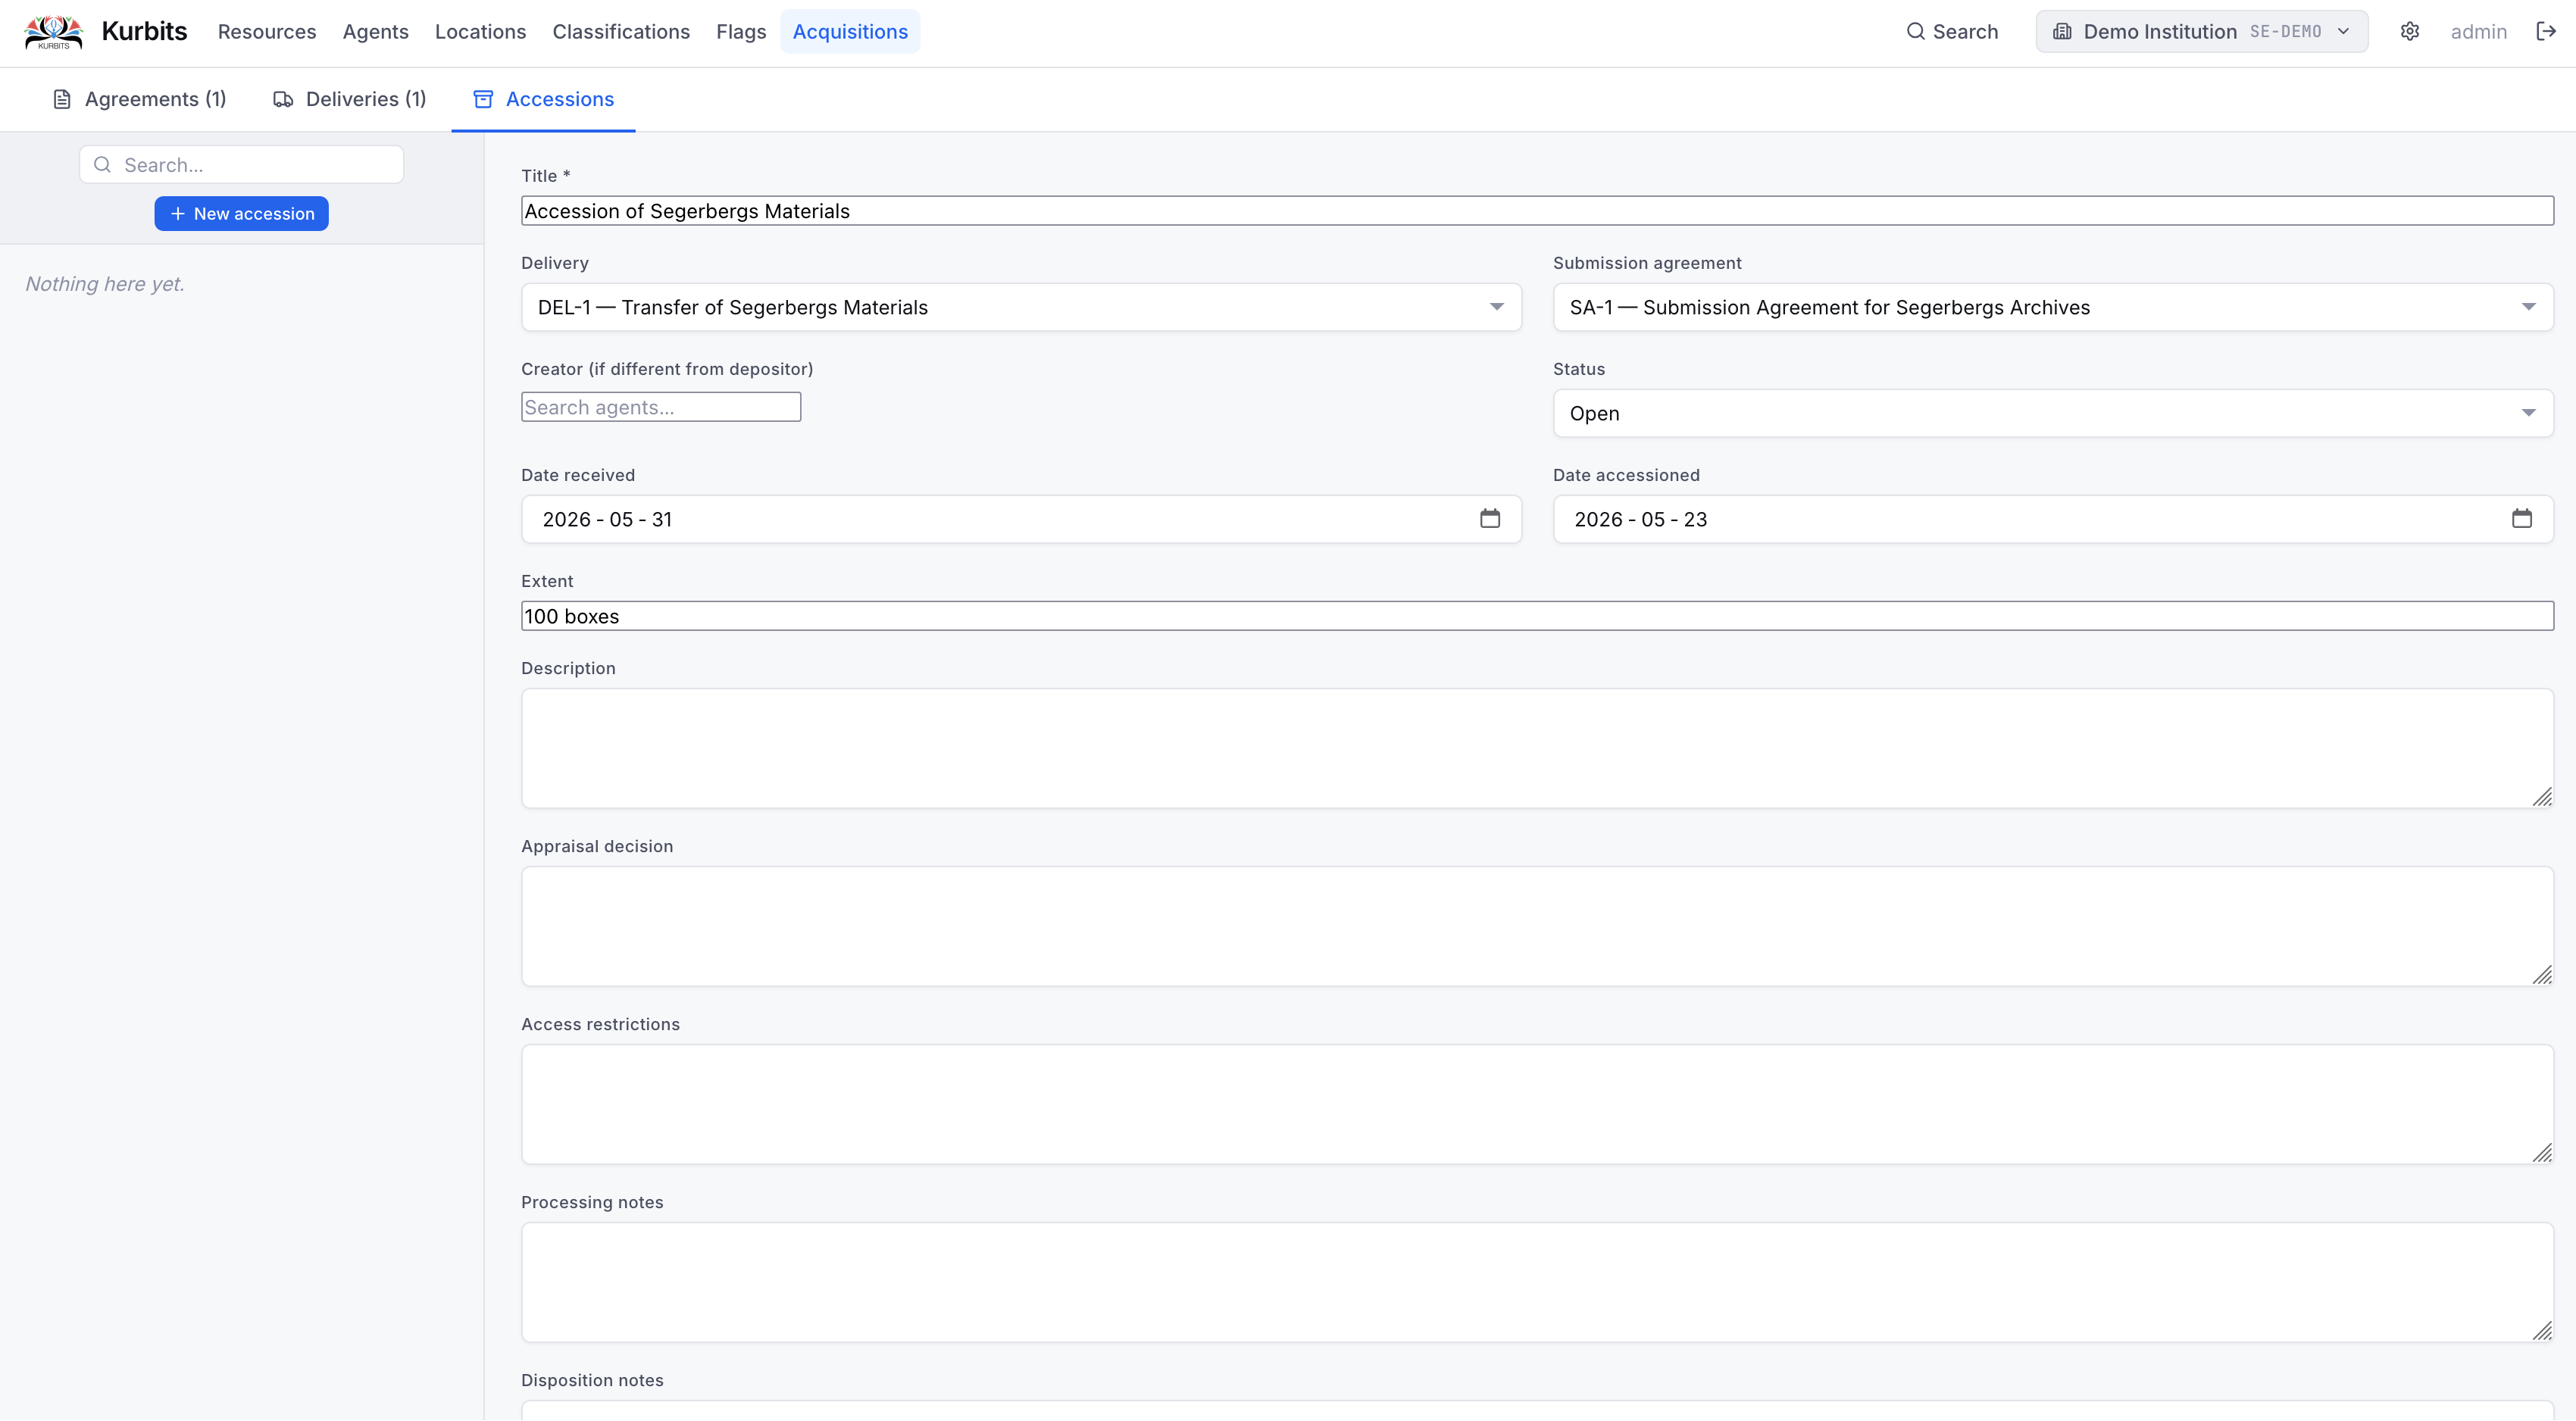2576x1421 pixels.
Task: Click the Accessions archive box icon
Action: click(483, 99)
